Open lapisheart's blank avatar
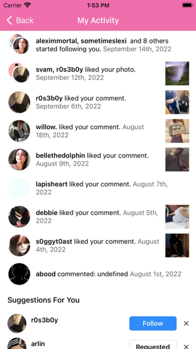The image size is (196, 349). (19, 188)
